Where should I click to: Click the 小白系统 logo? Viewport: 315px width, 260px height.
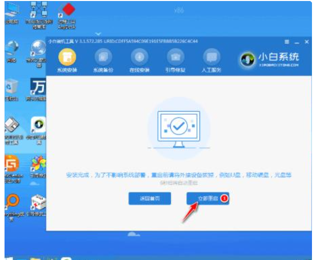tap(269, 59)
